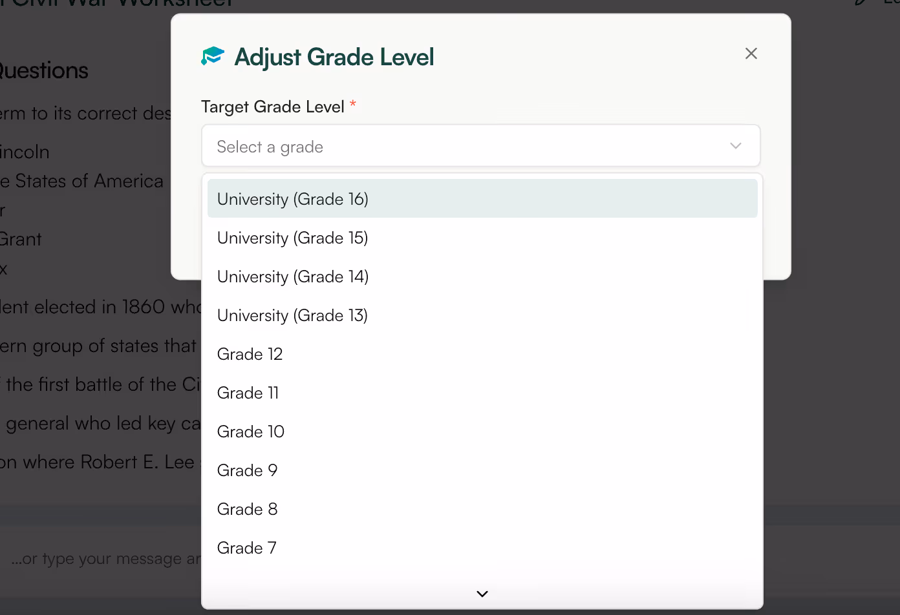Click the chevron inside the grade selector field
Viewport: 900px width, 615px height.
tap(735, 146)
